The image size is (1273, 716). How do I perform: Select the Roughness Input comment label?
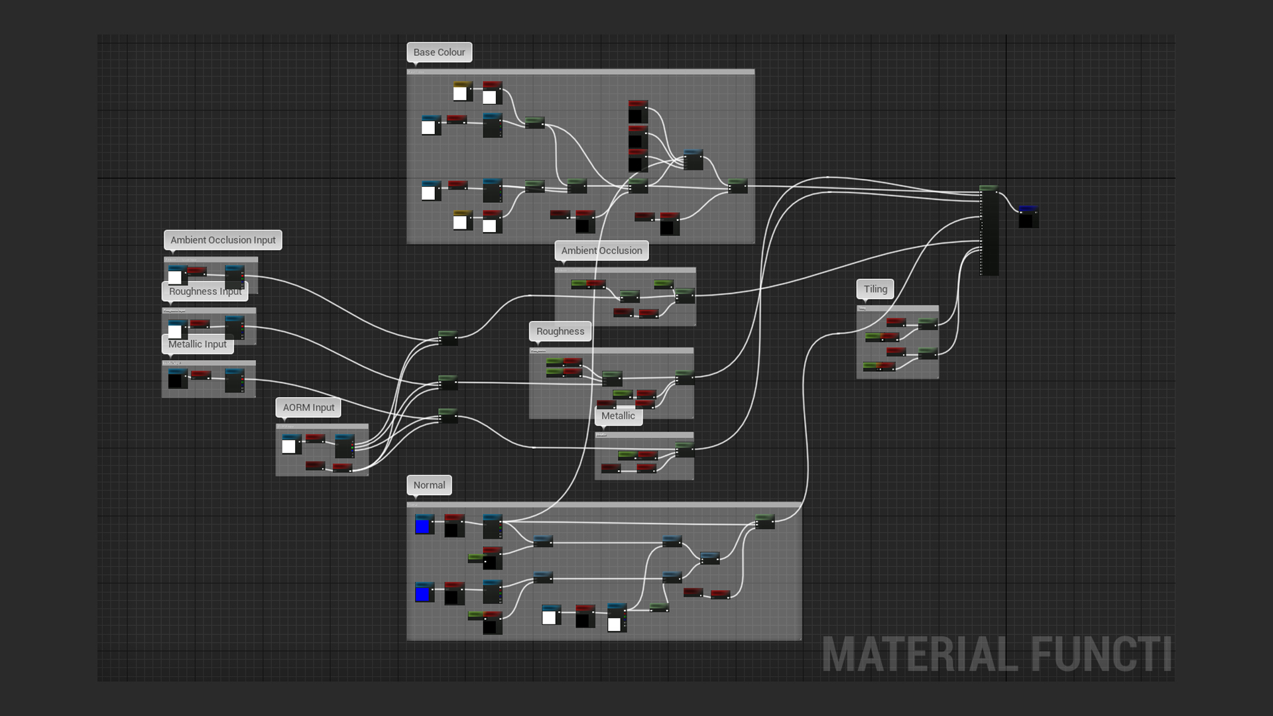(x=205, y=292)
